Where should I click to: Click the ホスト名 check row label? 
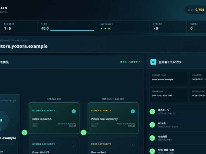click(162, 123)
